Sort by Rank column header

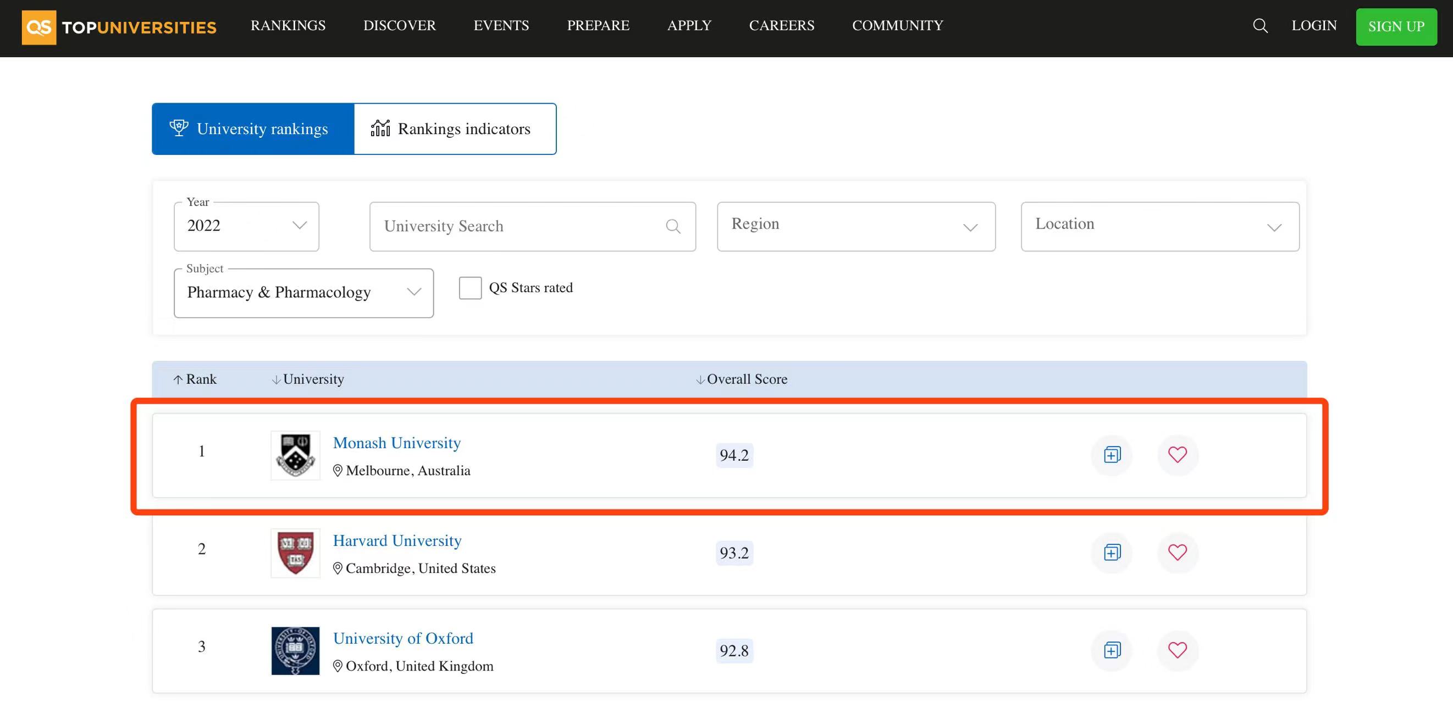(x=195, y=379)
